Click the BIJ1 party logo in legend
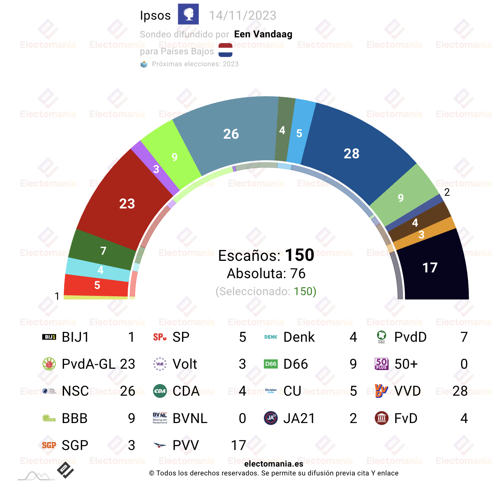Image resolution: width=498 pixels, height=487 pixels. [49, 337]
